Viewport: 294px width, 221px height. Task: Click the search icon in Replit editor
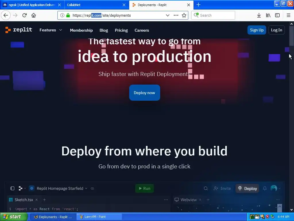click(206, 188)
